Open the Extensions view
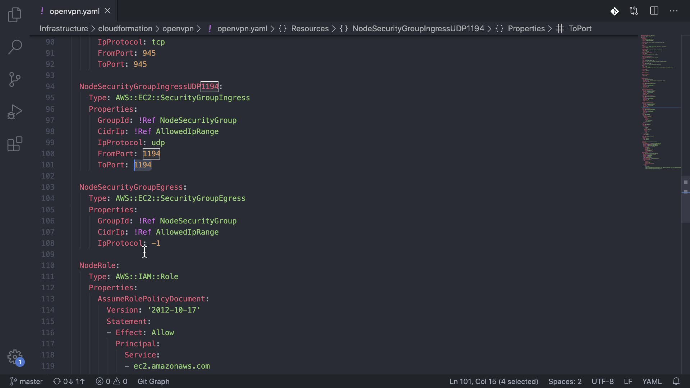This screenshot has width=690, height=388. click(15, 144)
